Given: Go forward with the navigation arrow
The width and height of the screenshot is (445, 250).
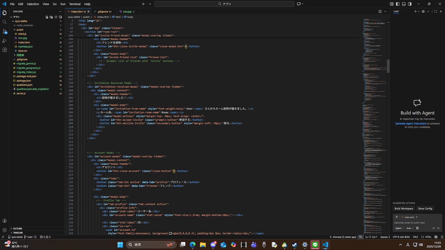Looking at the screenshot, I should click(x=150, y=4).
